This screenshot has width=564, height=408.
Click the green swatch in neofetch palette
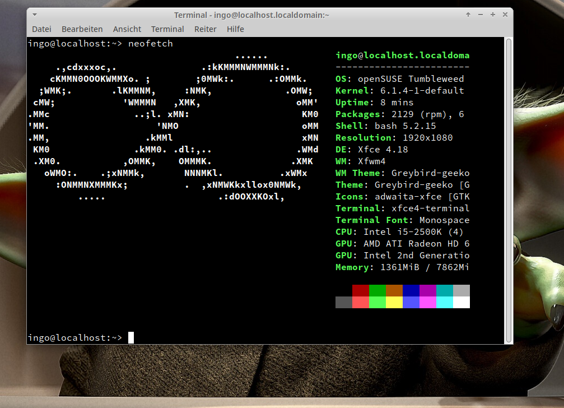(377, 289)
